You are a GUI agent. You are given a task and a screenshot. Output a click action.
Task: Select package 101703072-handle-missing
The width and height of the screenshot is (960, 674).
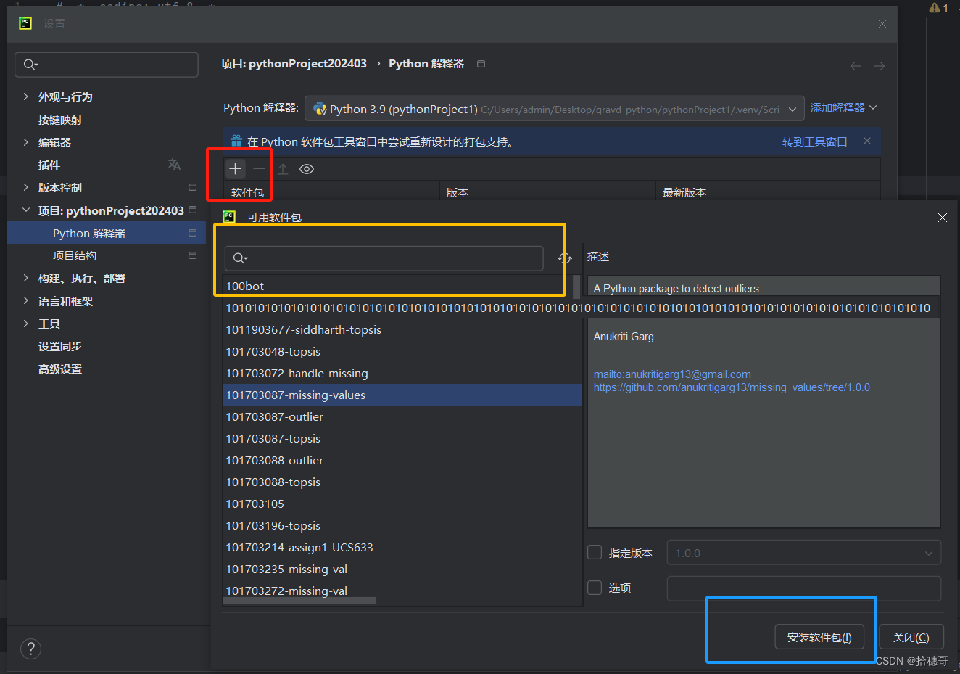click(x=402, y=373)
